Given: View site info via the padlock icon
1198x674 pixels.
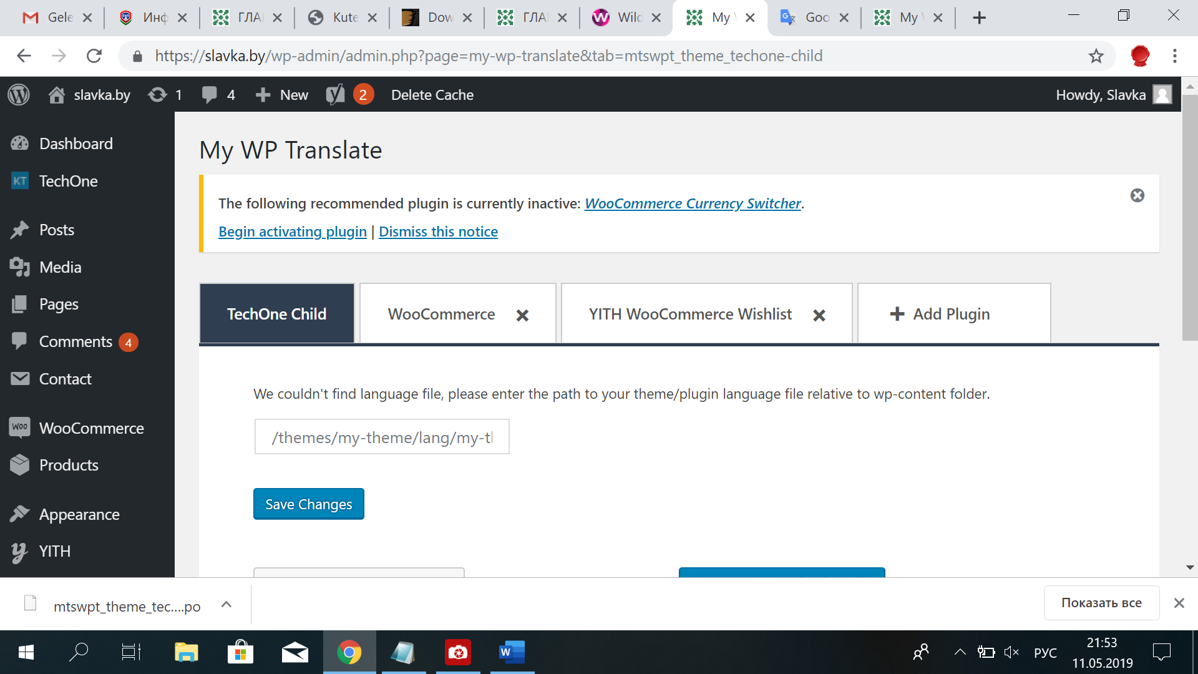Looking at the screenshot, I should (138, 56).
